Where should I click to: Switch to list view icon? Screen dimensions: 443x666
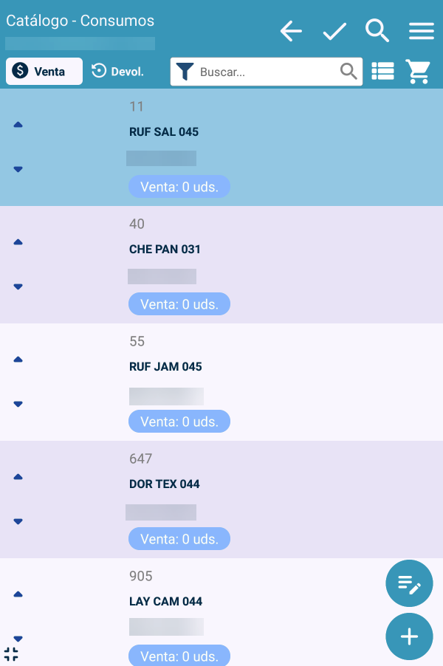click(x=382, y=72)
